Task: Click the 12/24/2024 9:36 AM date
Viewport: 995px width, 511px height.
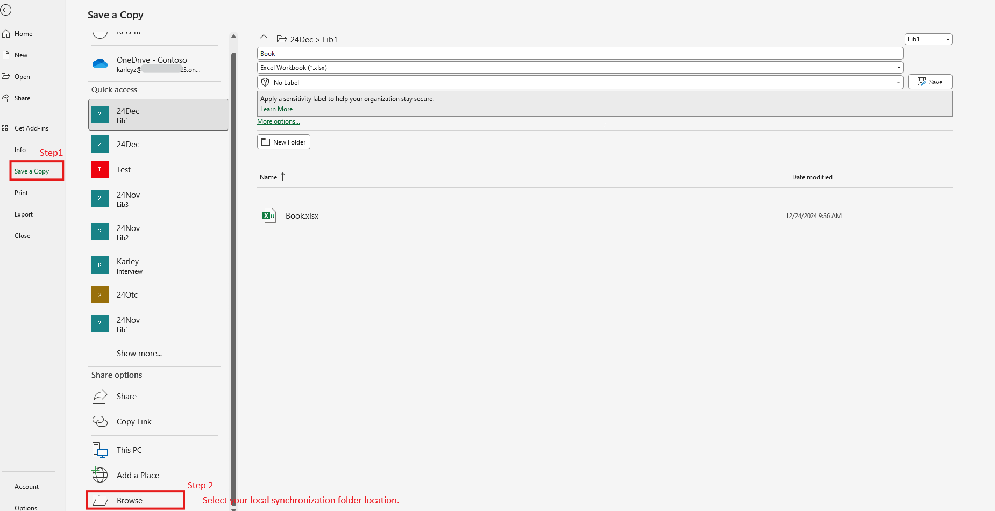Action: click(x=814, y=216)
